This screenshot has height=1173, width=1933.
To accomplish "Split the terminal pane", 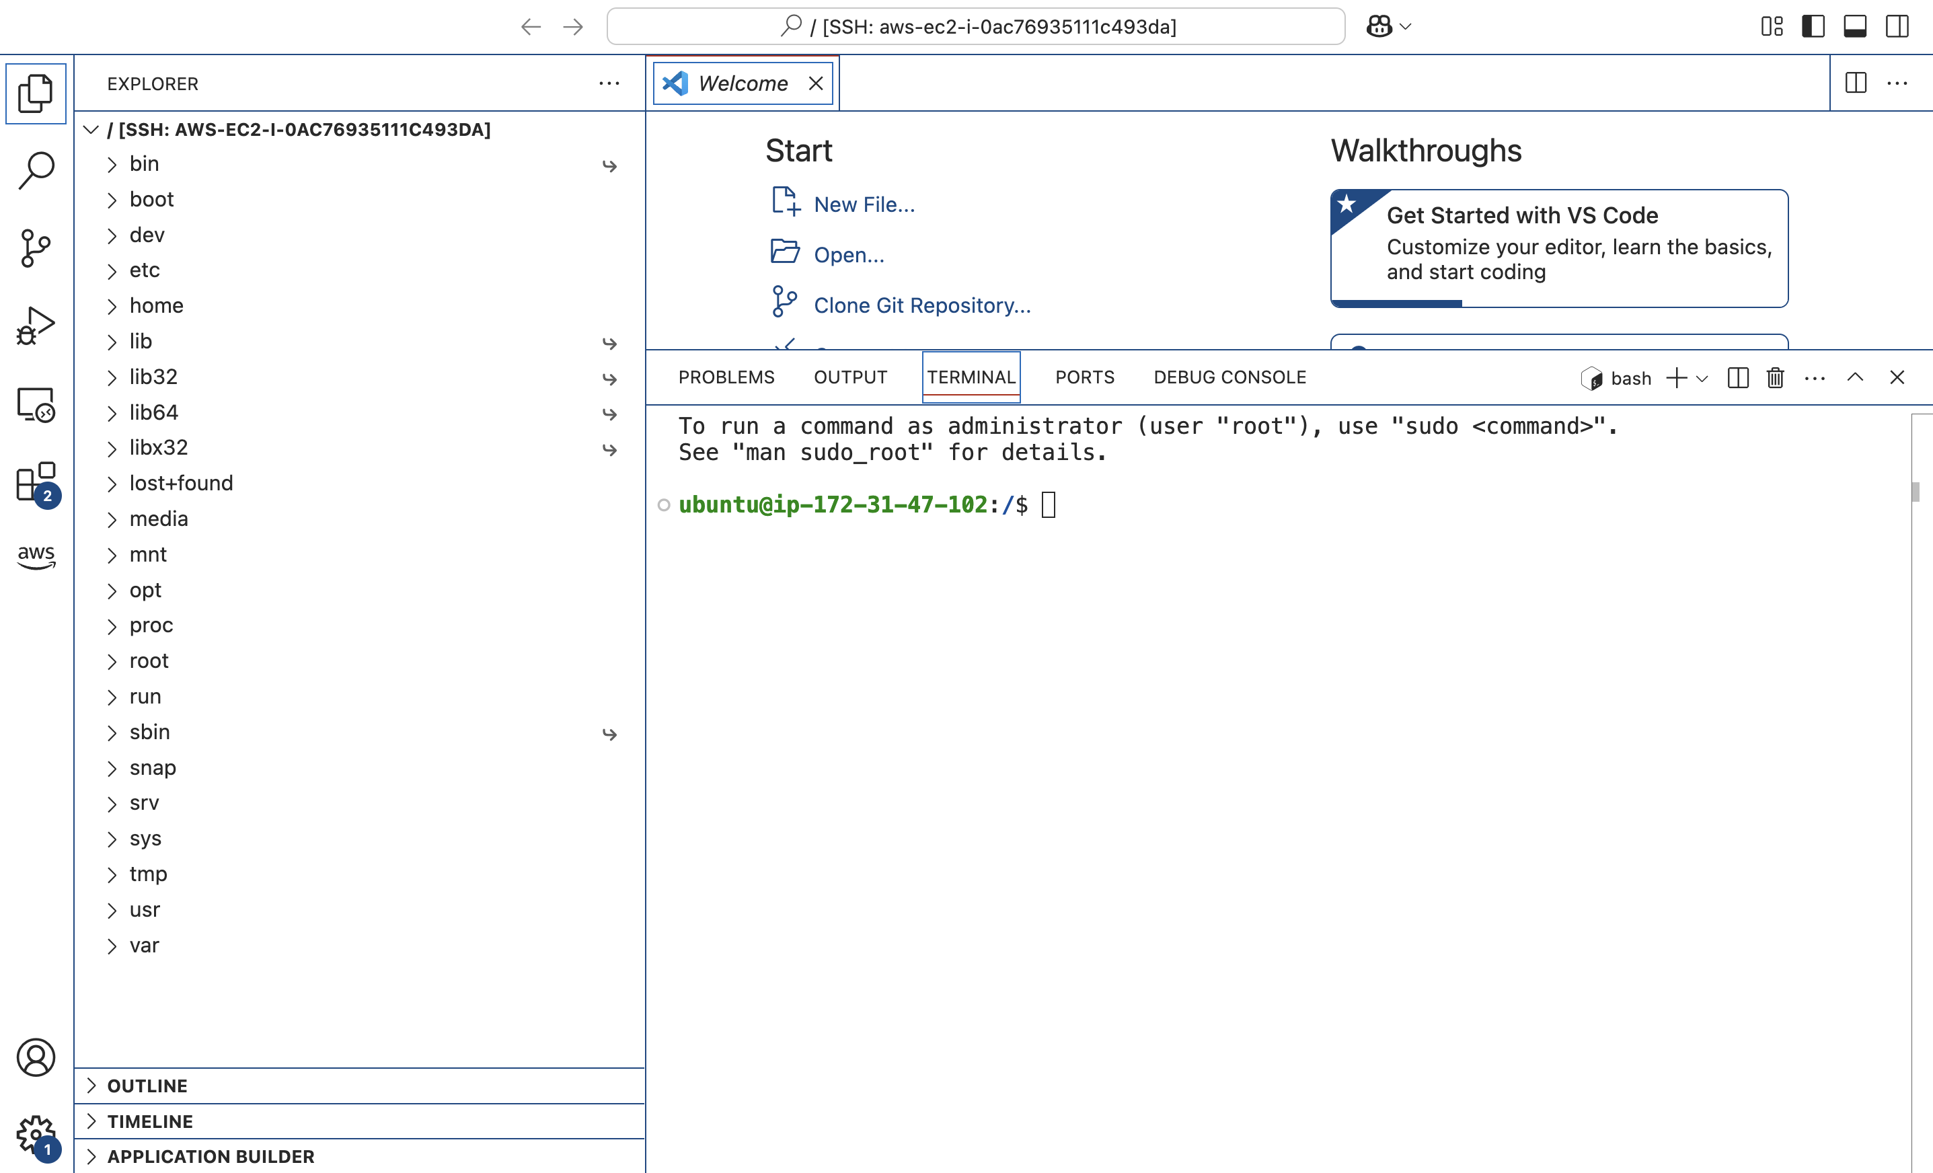I will (1738, 378).
